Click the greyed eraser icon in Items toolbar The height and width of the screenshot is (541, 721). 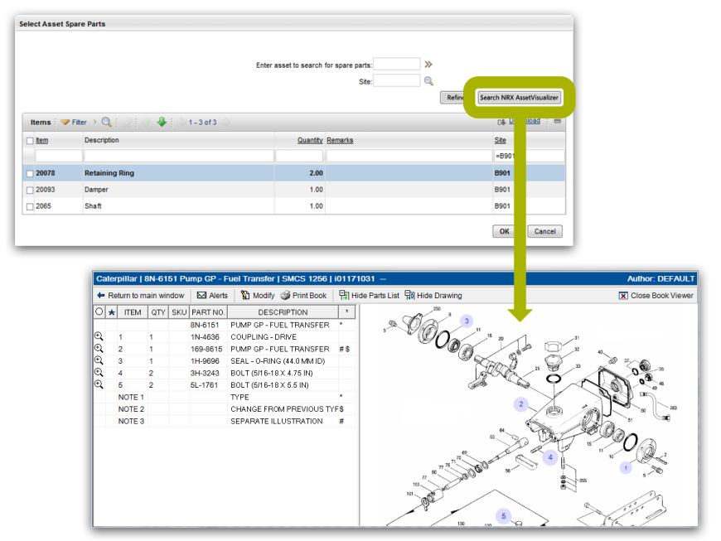pos(128,123)
